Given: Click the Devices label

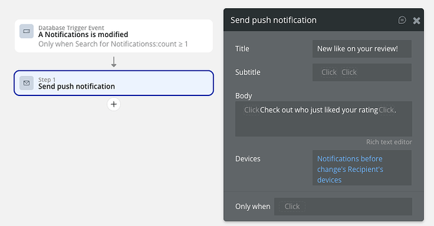Looking at the screenshot, I should 248,159.
